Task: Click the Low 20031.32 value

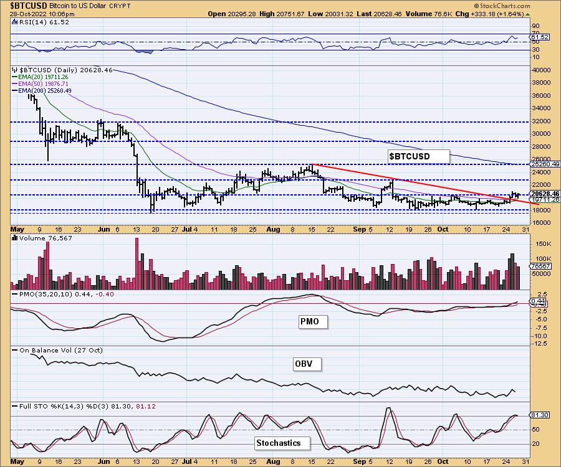Action: click(x=330, y=14)
